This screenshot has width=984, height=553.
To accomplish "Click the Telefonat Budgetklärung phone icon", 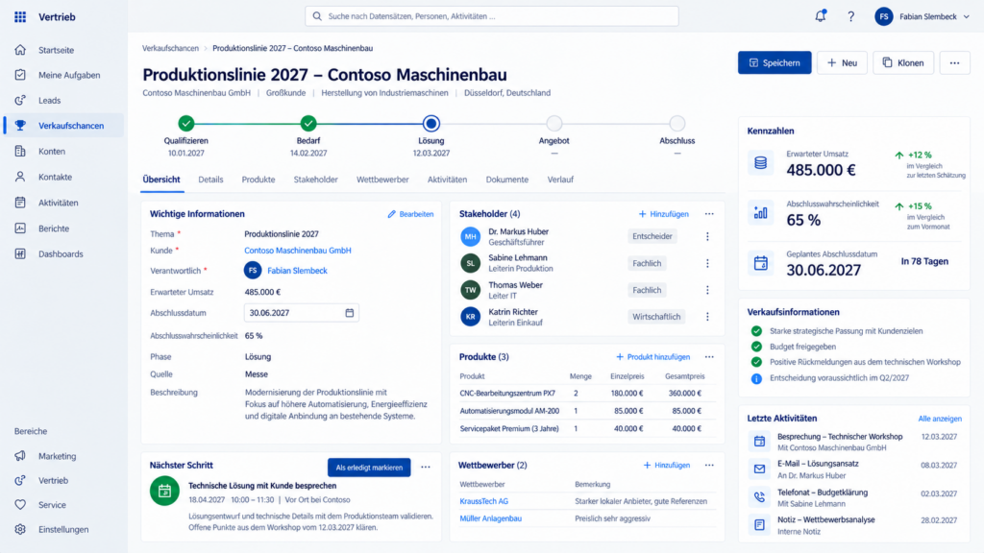I will pyautogui.click(x=759, y=497).
